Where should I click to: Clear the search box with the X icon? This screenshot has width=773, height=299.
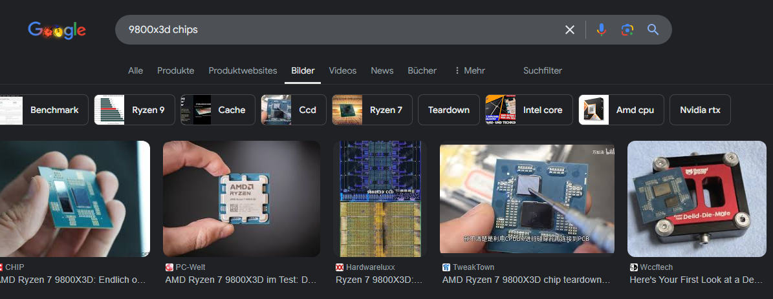point(570,30)
